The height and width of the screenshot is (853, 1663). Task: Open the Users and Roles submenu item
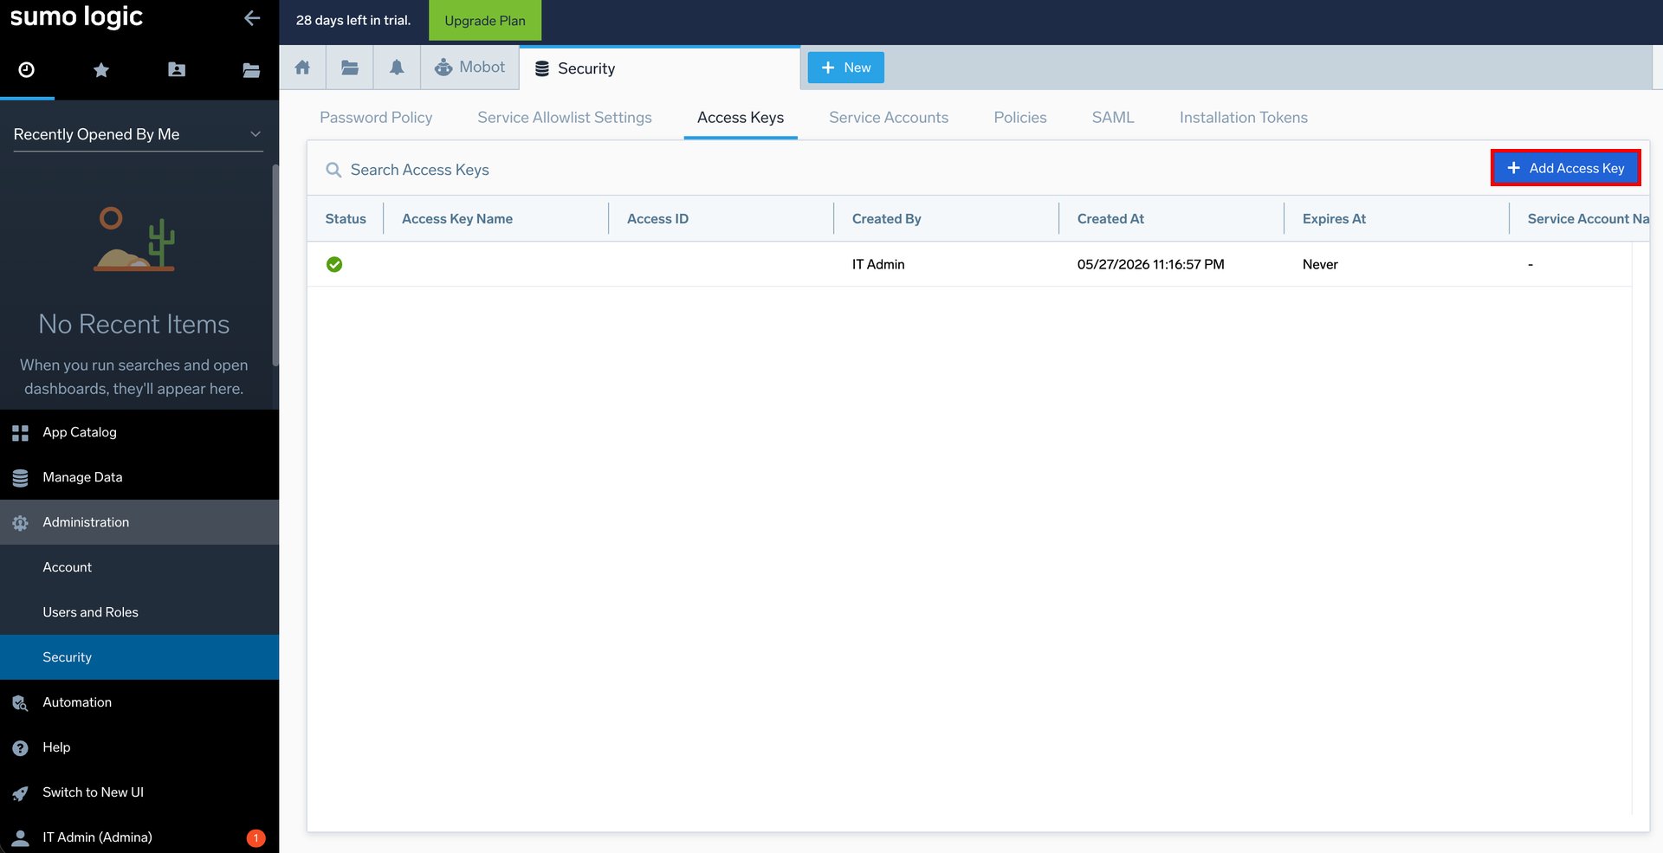click(x=139, y=612)
